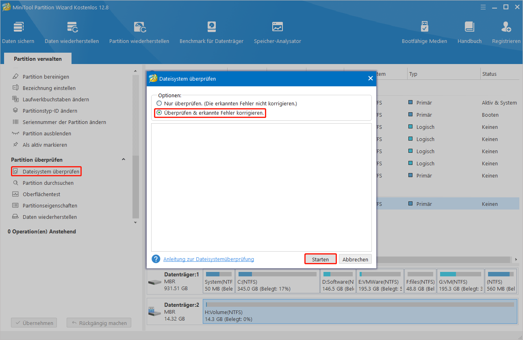Choose Bezeichnung einstellen action
The image size is (523, 340).
pos(44,88)
